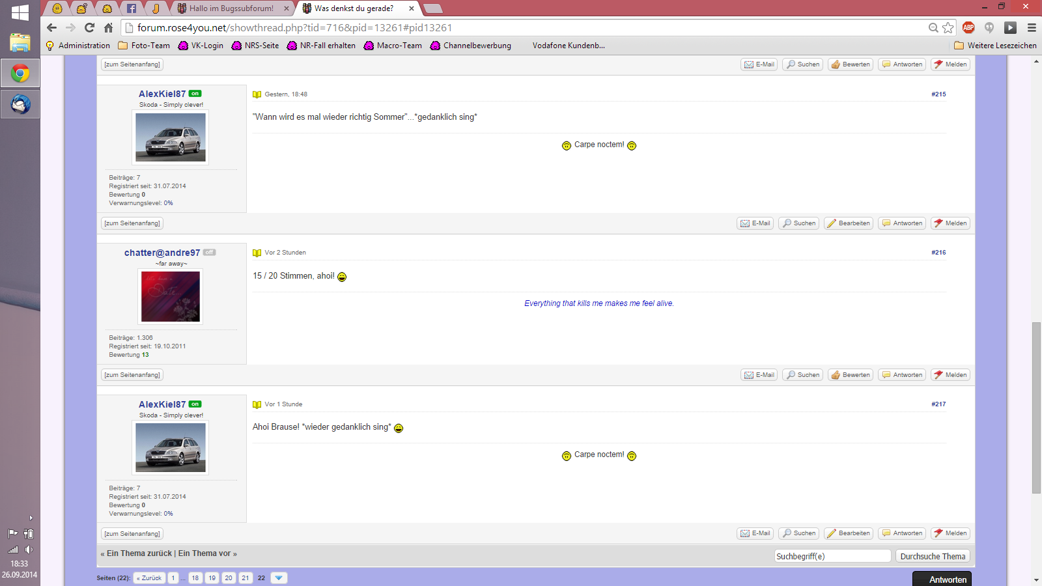Open the page jump dropdown arrow
This screenshot has height=586, width=1042.
279,578
